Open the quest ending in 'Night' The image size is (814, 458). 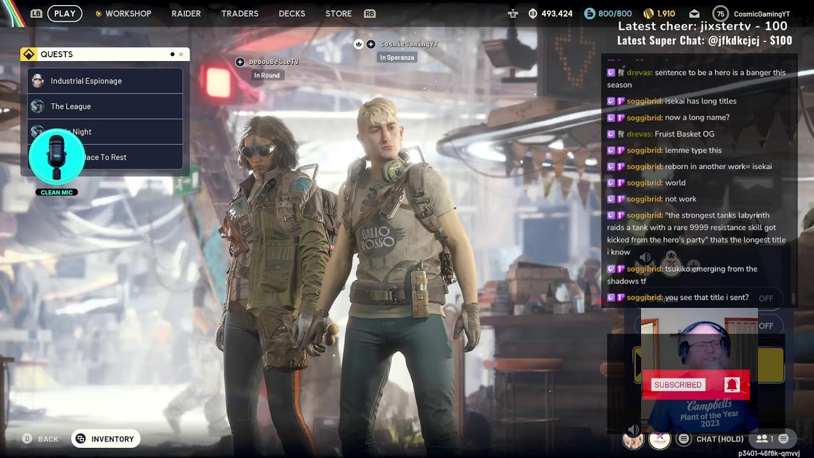point(105,132)
